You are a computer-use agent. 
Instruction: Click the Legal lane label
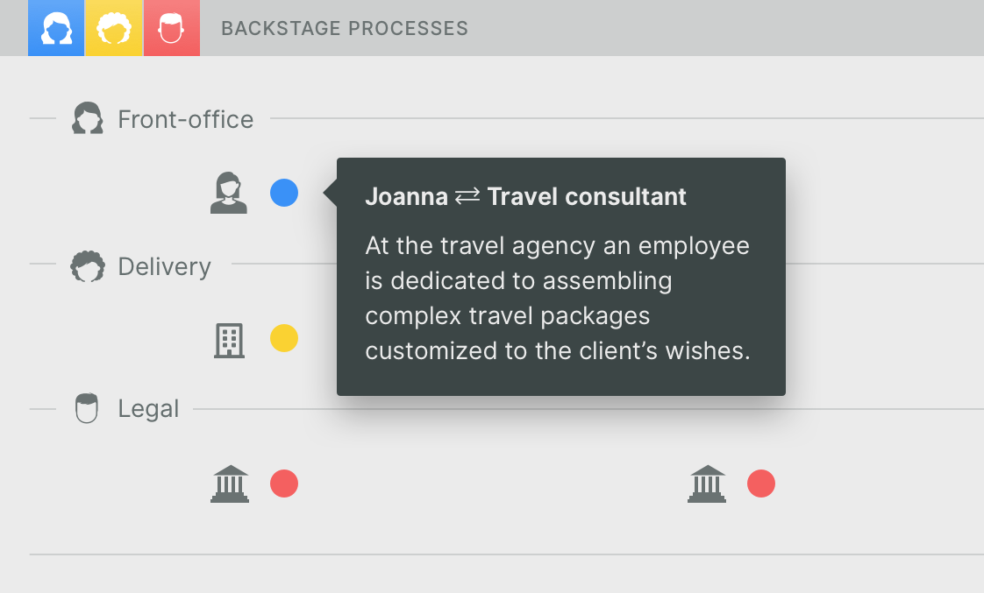point(148,409)
